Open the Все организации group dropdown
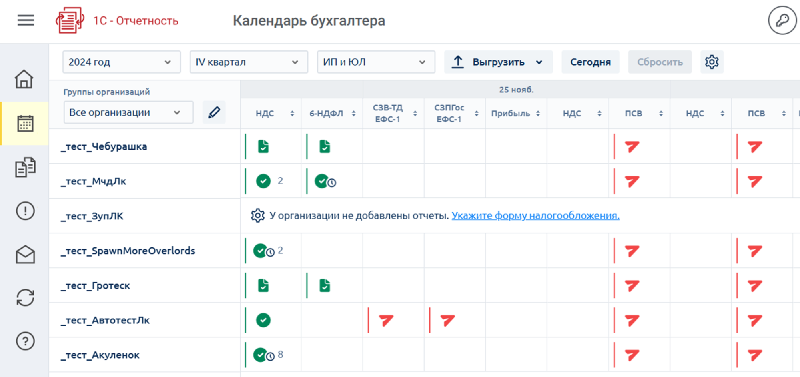The height and width of the screenshot is (377, 800). pyautogui.click(x=128, y=112)
